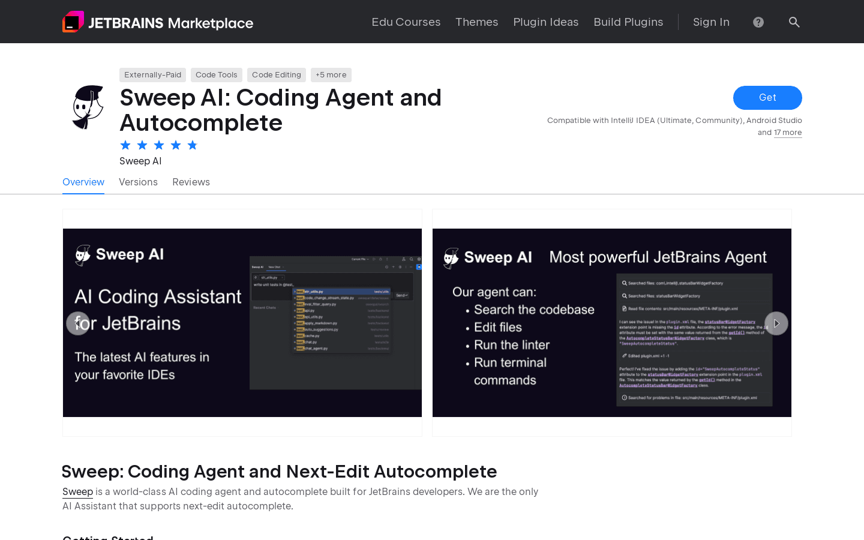Screen dimensions: 864x540
Task: Click the Get button
Action: point(767,98)
